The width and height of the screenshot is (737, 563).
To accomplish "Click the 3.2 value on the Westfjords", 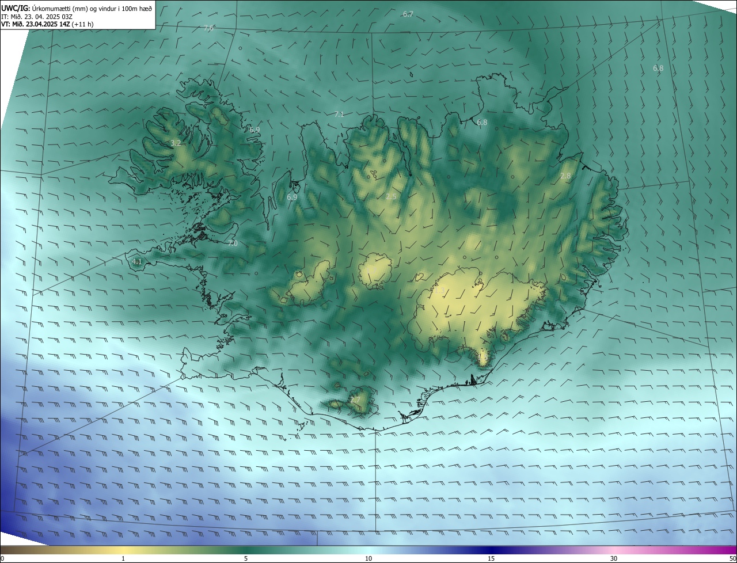I will pyautogui.click(x=176, y=143).
